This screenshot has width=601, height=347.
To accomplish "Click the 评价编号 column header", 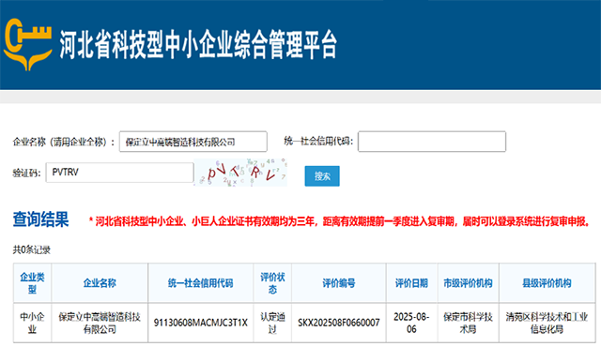I will click(x=339, y=282).
